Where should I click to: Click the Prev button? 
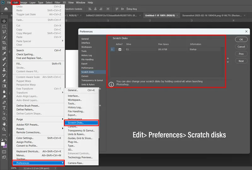pos(241,54)
